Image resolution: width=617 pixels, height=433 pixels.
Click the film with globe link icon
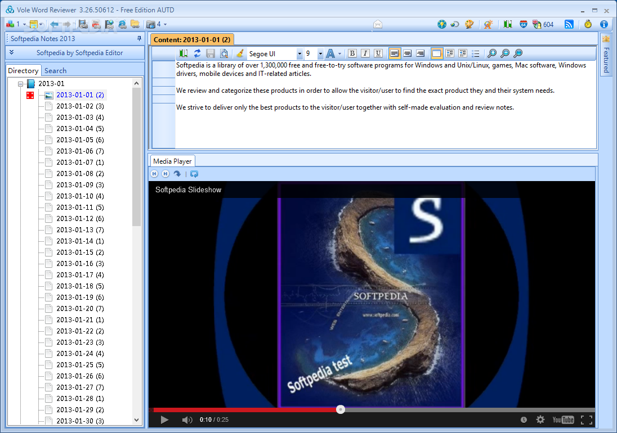[x=109, y=24]
